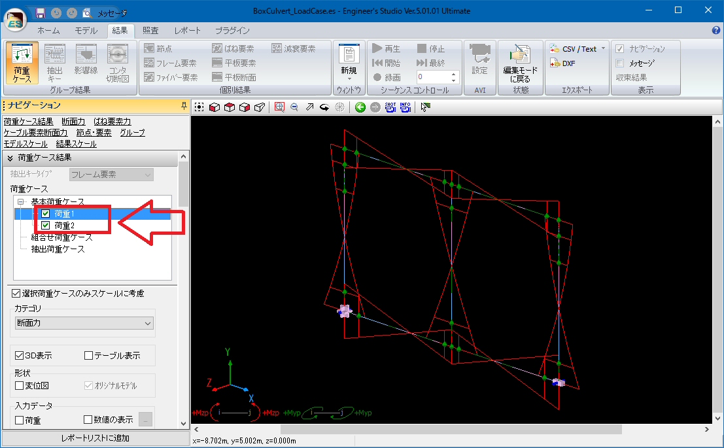Image resolution: width=724 pixels, height=448 pixels.
Task: Click the ばね要素力 navigation link
Action: click(x=112, y=122)
